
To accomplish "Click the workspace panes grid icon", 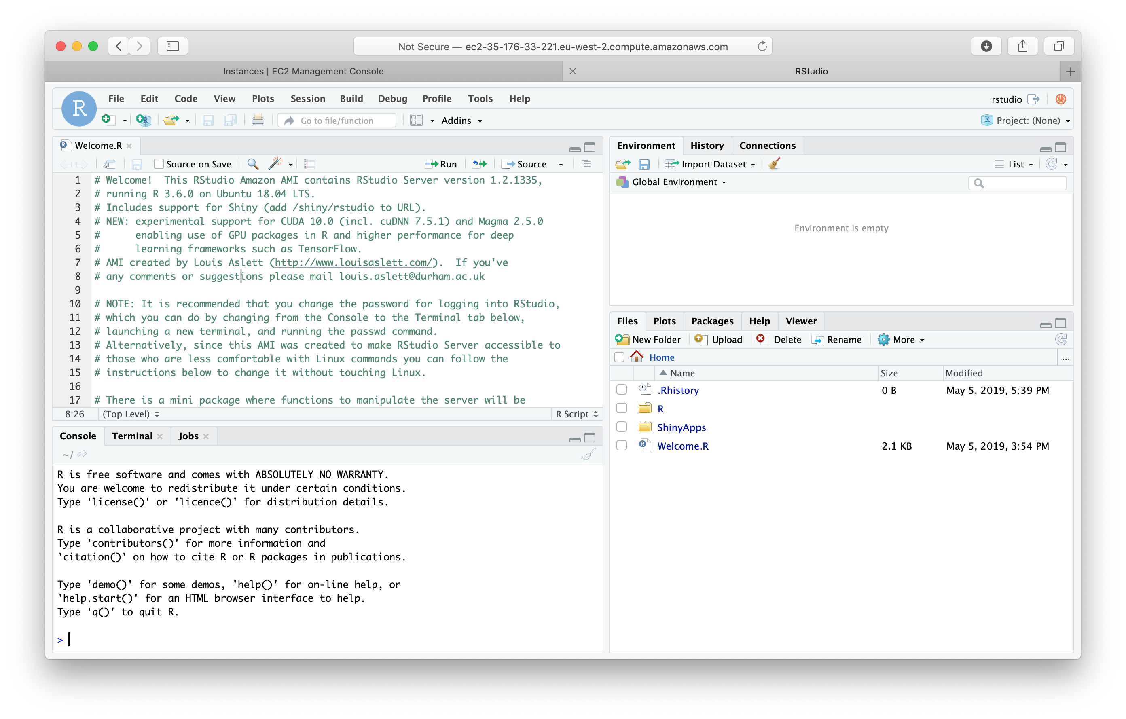I will pos(416,120).
